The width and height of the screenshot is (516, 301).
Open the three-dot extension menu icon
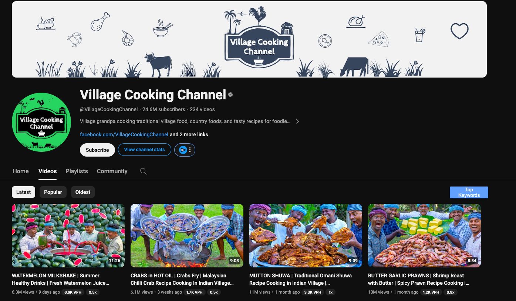coord(190,150)
